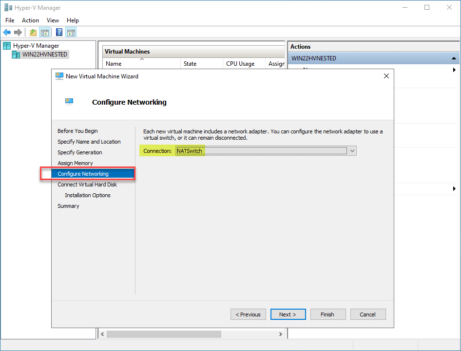The height and width of the screenshot is (351, 461).
Task: Click the Connection label in wizard
Action: (157, 151)
